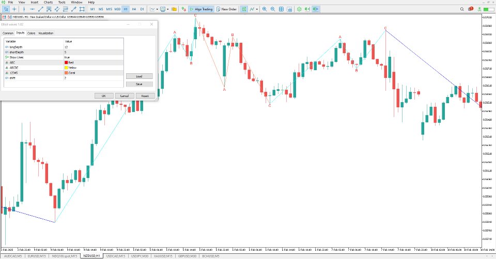Open the chart templates icon
496x259 pixels.
click(163, 9)
